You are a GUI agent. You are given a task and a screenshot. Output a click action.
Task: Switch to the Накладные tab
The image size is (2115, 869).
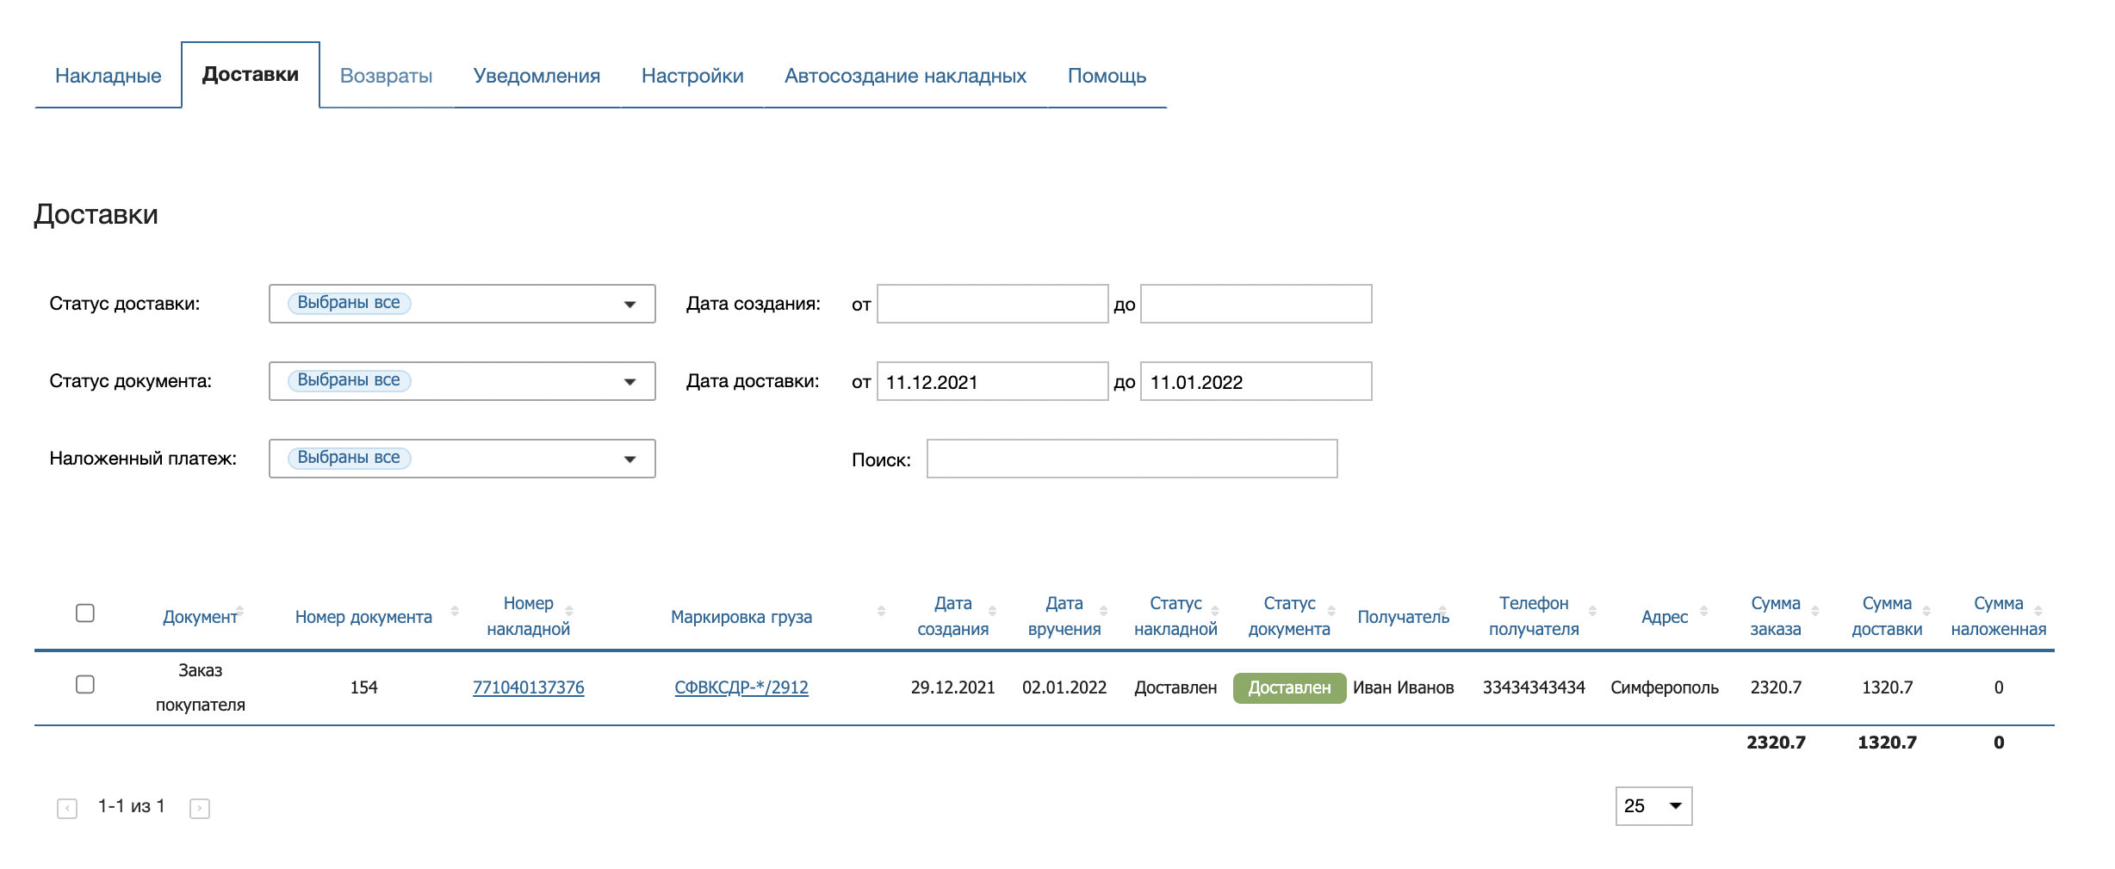point(108,76)
